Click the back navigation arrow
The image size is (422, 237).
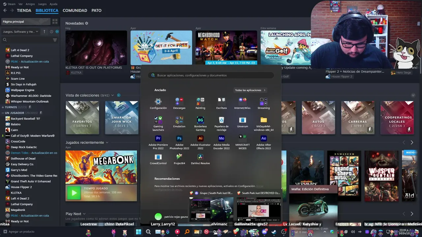(5, 11)
